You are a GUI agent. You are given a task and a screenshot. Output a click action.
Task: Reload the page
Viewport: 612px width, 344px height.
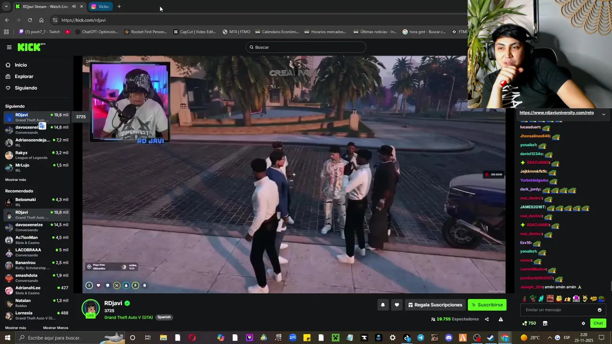[x=30, y=20]
